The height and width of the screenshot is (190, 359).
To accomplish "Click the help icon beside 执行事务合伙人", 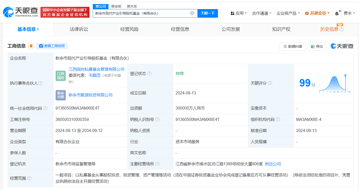I will (x=40, y=83).
